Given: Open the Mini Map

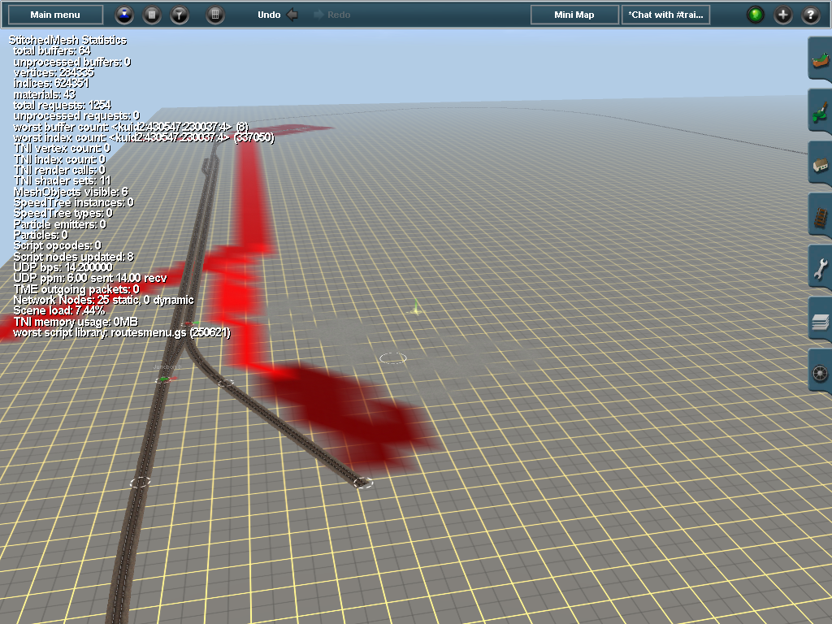Looking at the screenshot, I should (x=574, y=14).
